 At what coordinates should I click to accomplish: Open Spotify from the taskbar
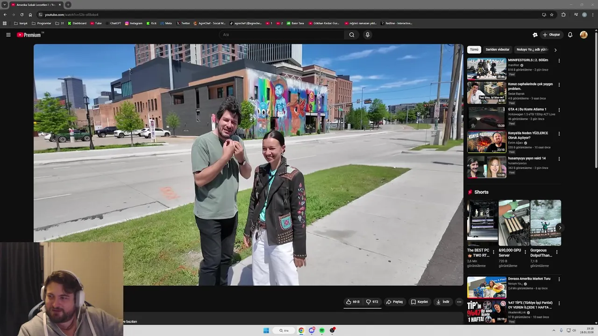point(322,330)
